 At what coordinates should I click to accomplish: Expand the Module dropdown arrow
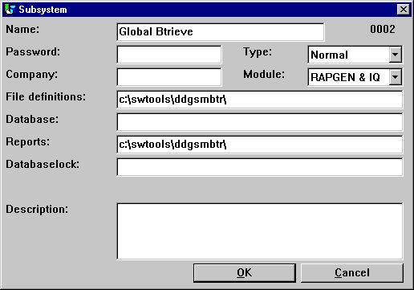coord(395,77)
